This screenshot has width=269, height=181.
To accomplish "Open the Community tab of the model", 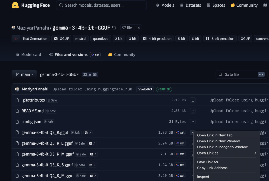I will 122,55.
